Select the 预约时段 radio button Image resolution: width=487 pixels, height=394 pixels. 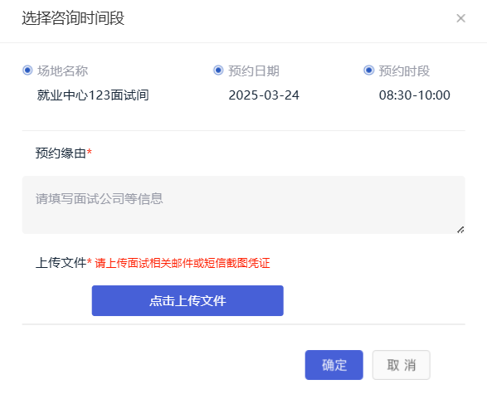coord(368,71)
